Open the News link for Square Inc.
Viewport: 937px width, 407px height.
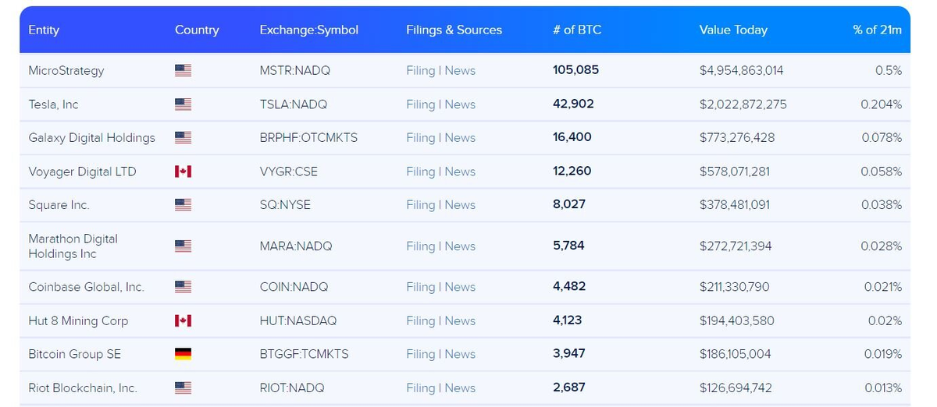[460, 204]
